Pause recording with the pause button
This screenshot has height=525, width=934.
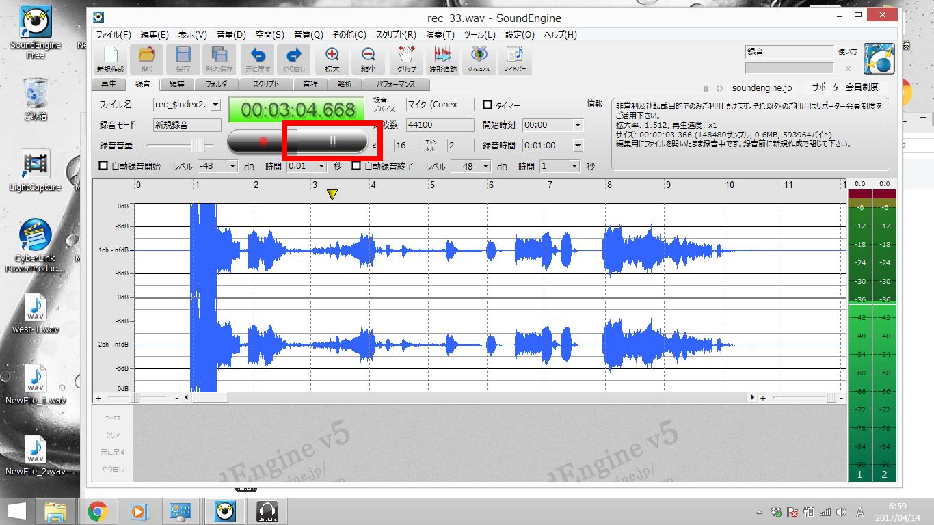[x=332, y=141]
